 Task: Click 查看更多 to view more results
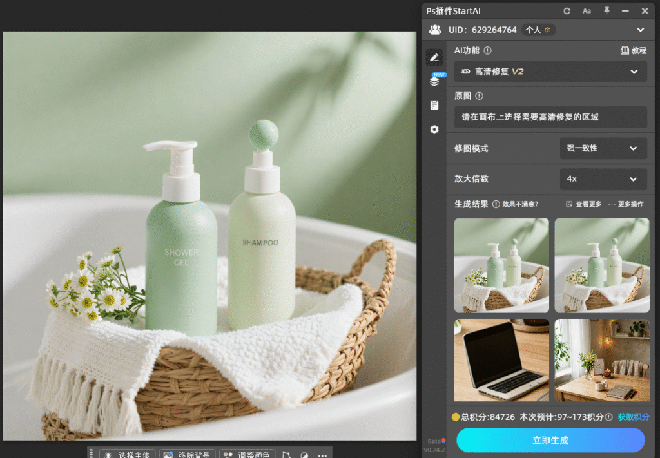pos(583,204)
